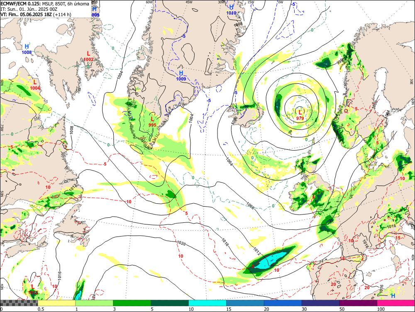415x312 pixels.
Task: Click the '30W' longitude label
Action: point(221,2)
